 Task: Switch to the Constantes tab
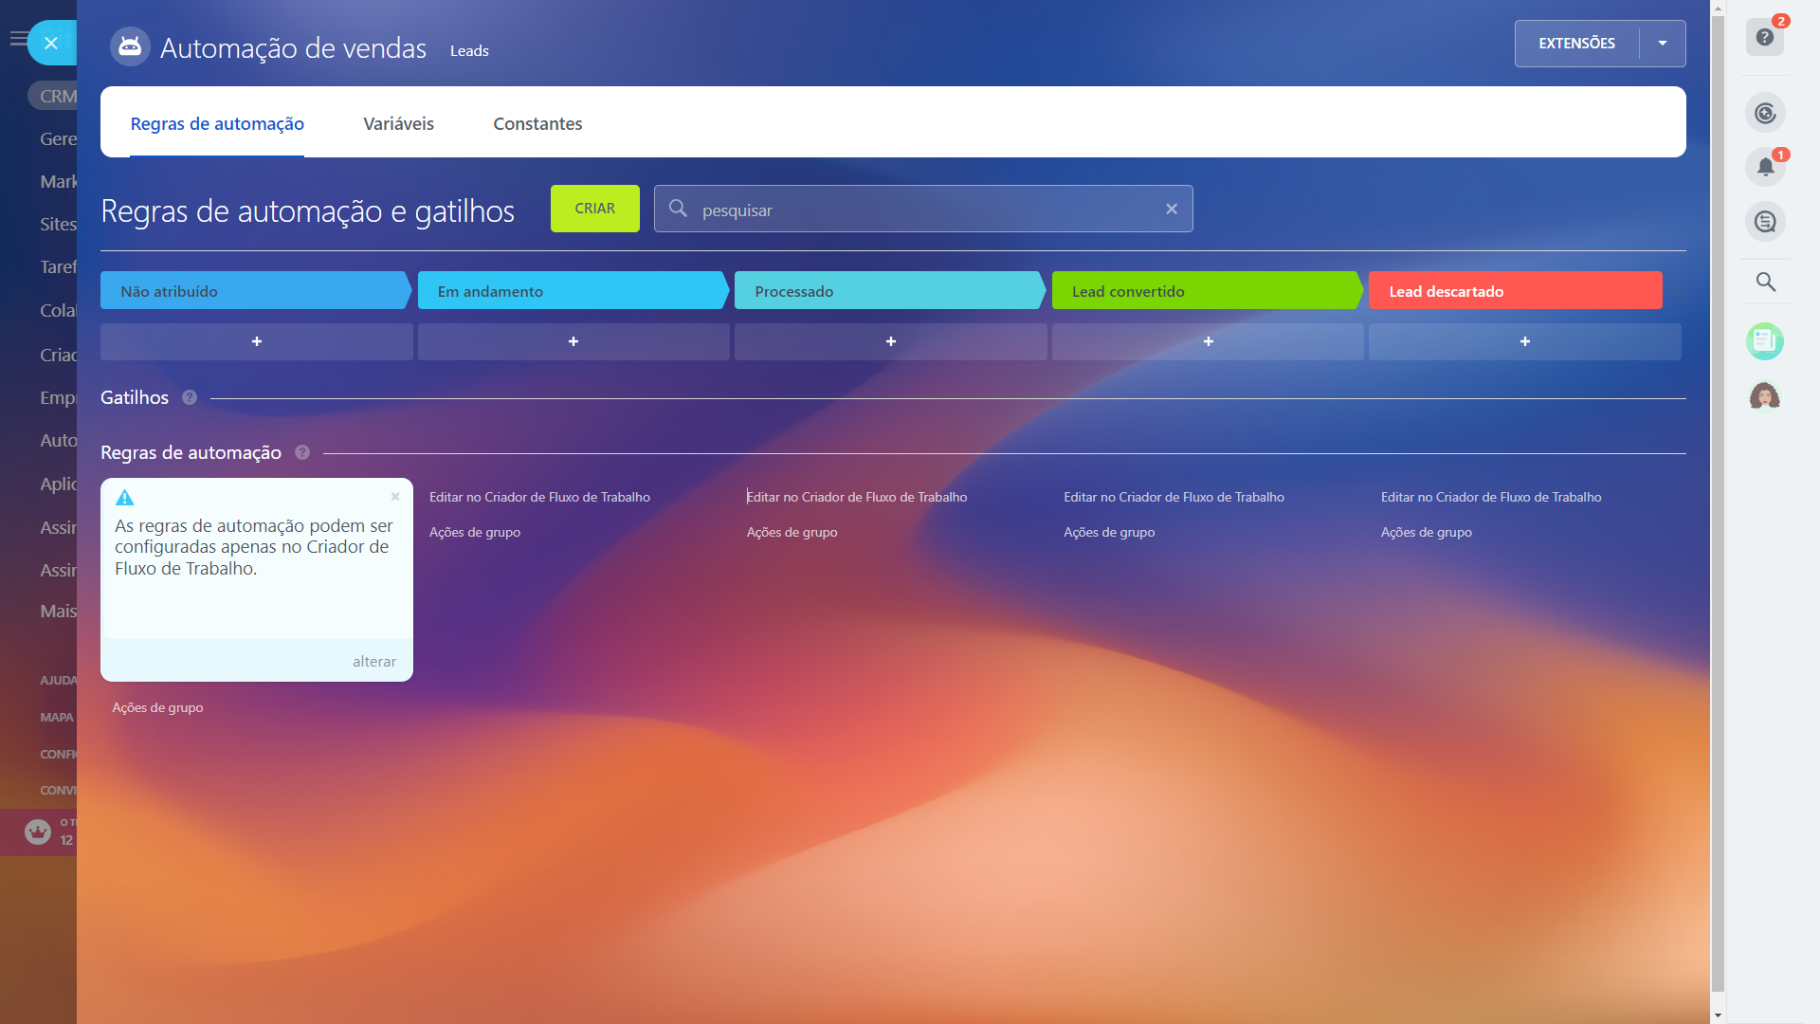[537, 124]
